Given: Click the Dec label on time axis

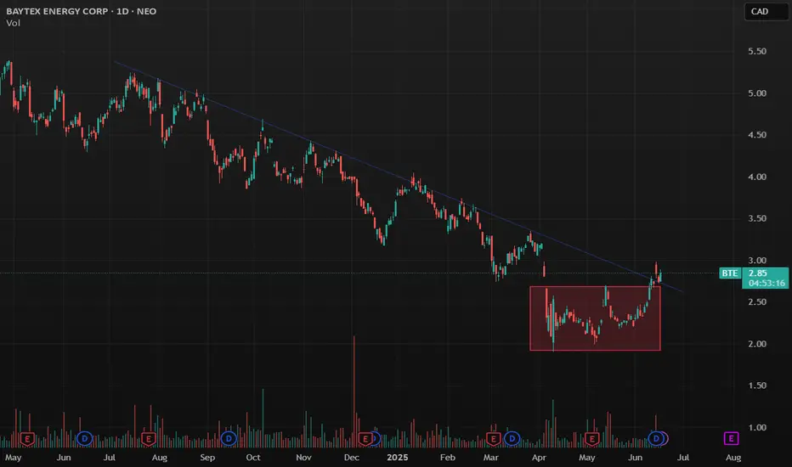Looking at the screenshot, I should (352, 458).
